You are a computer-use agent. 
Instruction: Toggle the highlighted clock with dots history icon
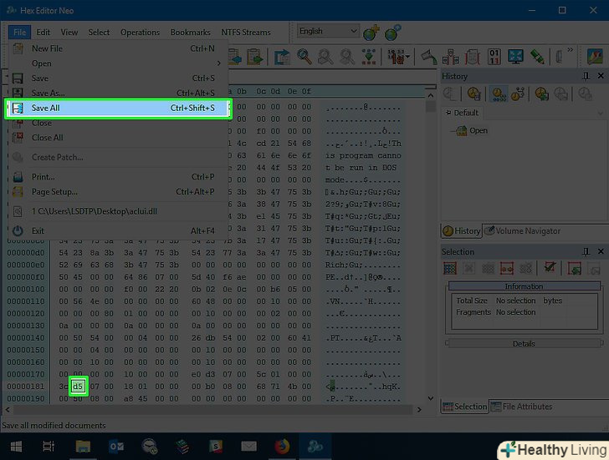coord(499,94)
